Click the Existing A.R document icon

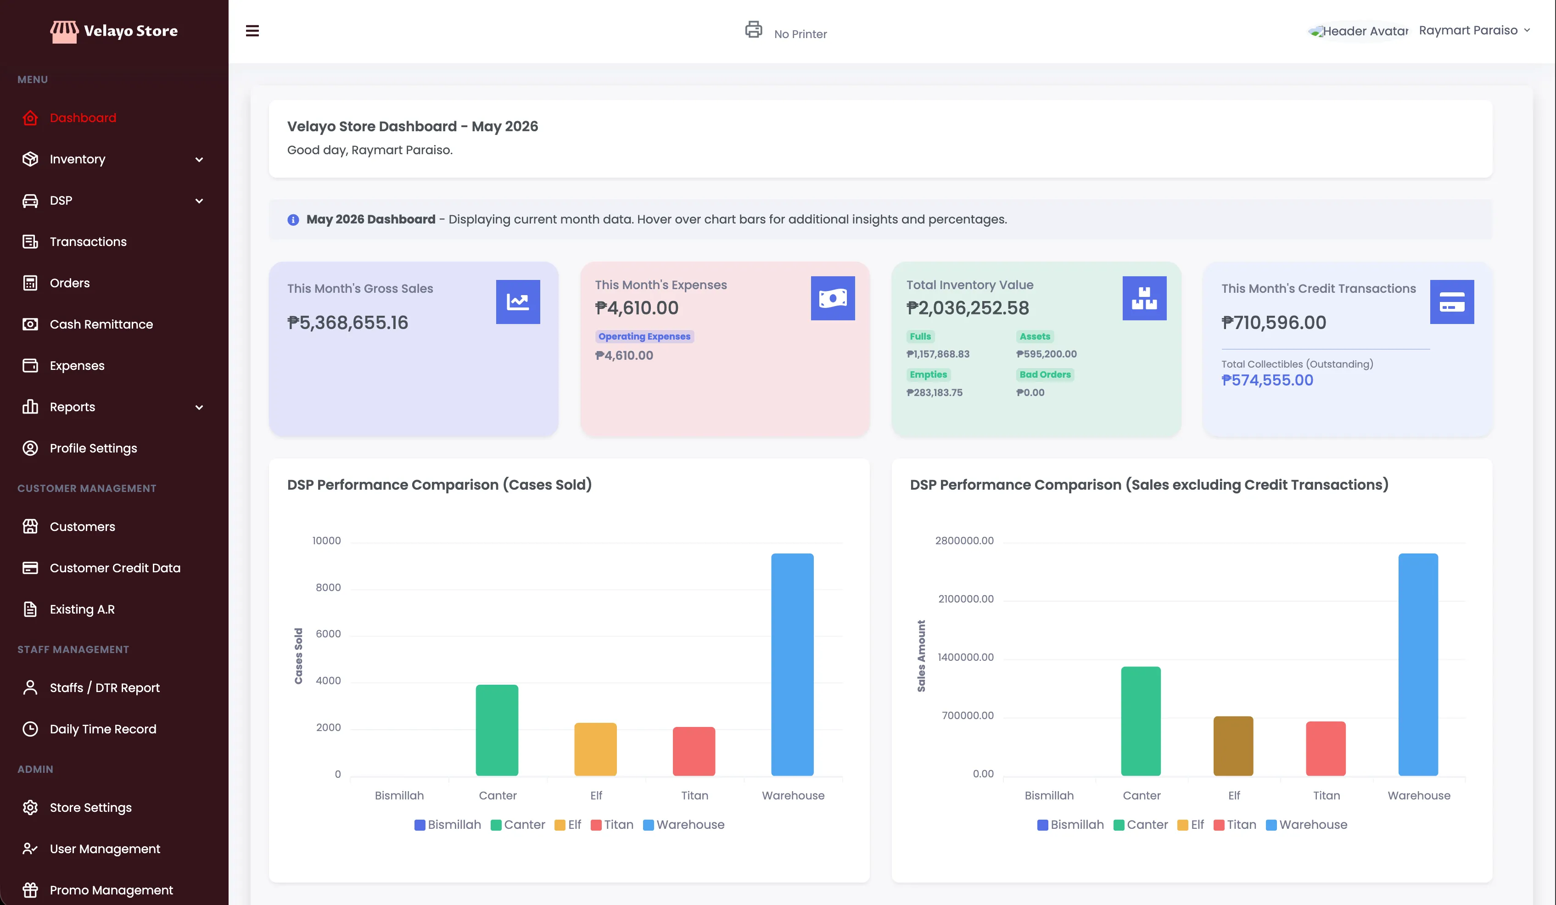coord(30,610)
